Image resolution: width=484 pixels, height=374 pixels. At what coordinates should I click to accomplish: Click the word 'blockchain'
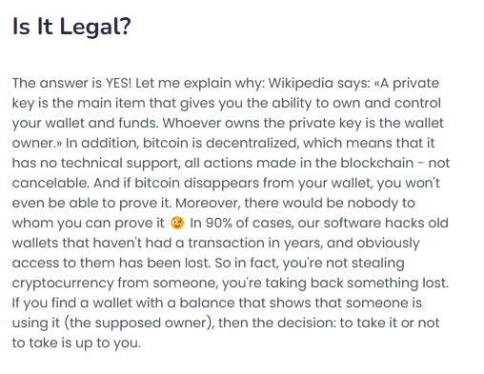coord(377,163)
